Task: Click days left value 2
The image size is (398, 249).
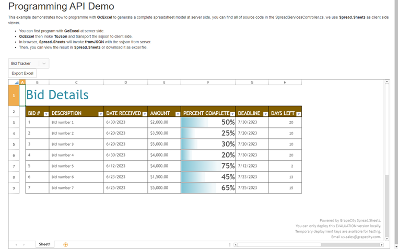Action: tap(285, 166)
